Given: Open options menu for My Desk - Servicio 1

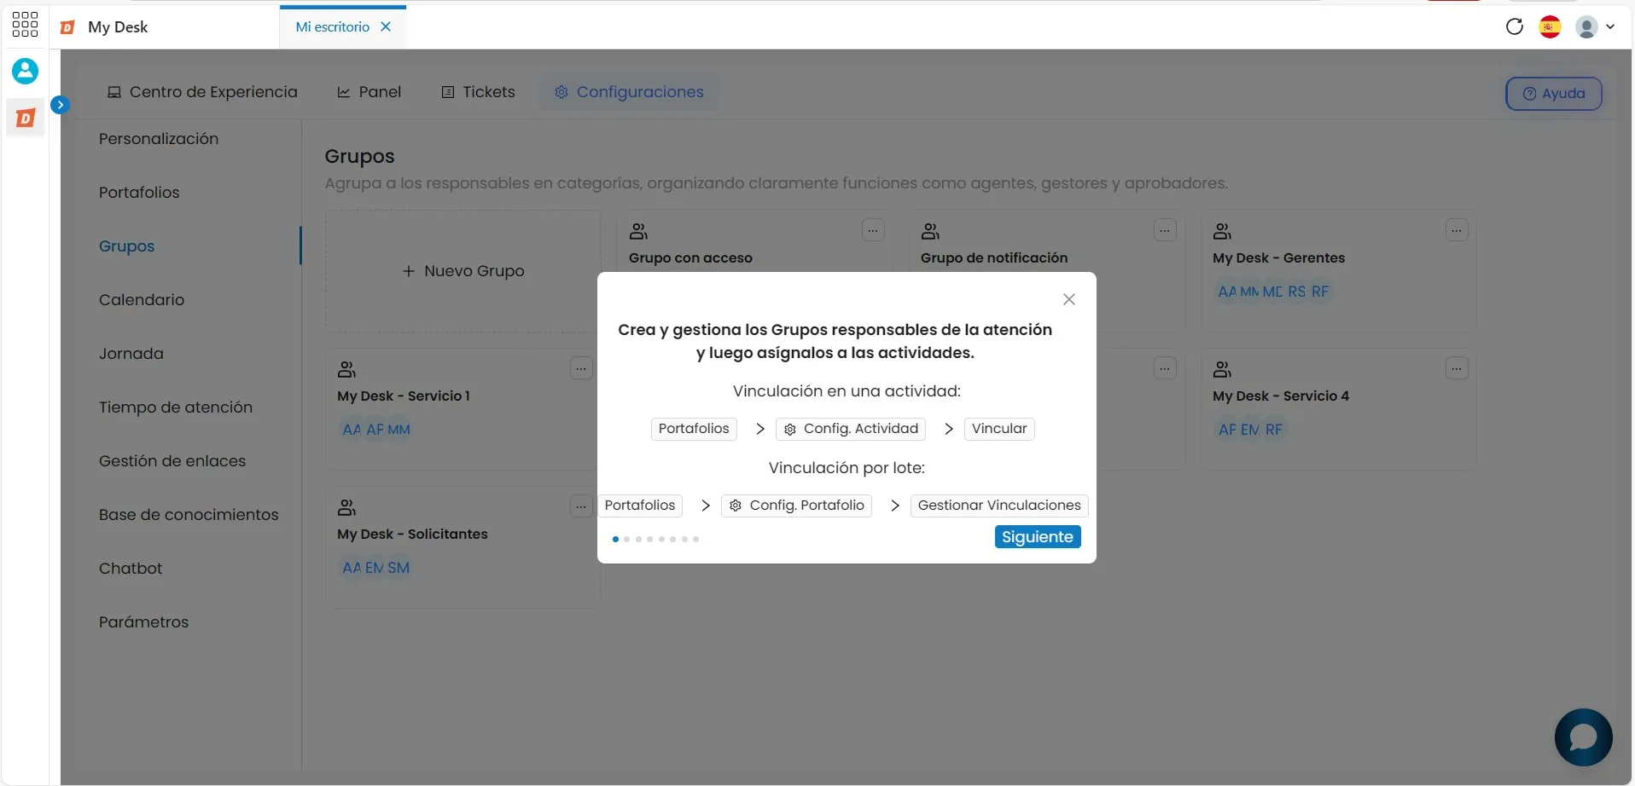Looking at the screenshot, I should 581,368.
